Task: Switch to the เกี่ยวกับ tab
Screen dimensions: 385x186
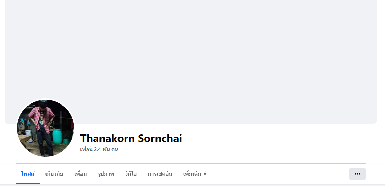Action: (54, 174)
